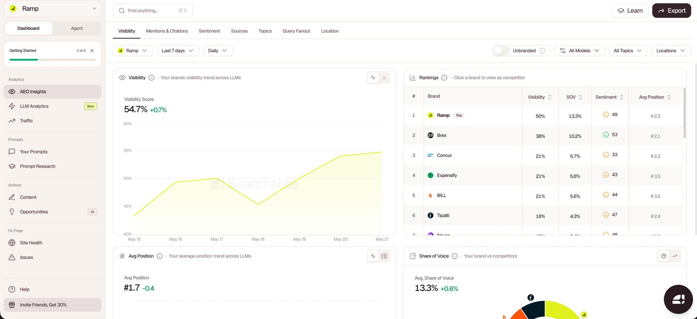This screenshot has height=319, width=697.
Task: Switch Visibility chart to line view
Action: click(x=373, y=77)
